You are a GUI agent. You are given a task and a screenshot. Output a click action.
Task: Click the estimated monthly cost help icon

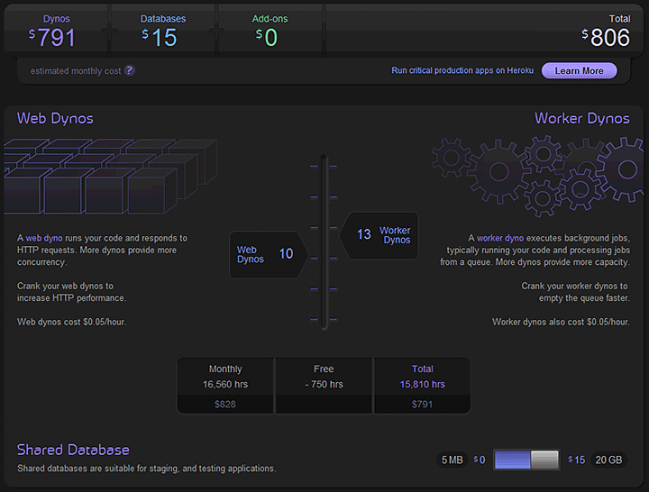pyautogui.click(x=130, y=70)
